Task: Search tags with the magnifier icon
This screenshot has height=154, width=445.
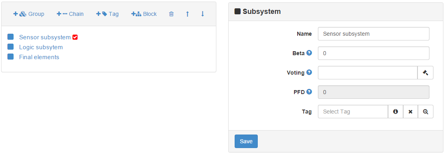Action: click(425, 112)
